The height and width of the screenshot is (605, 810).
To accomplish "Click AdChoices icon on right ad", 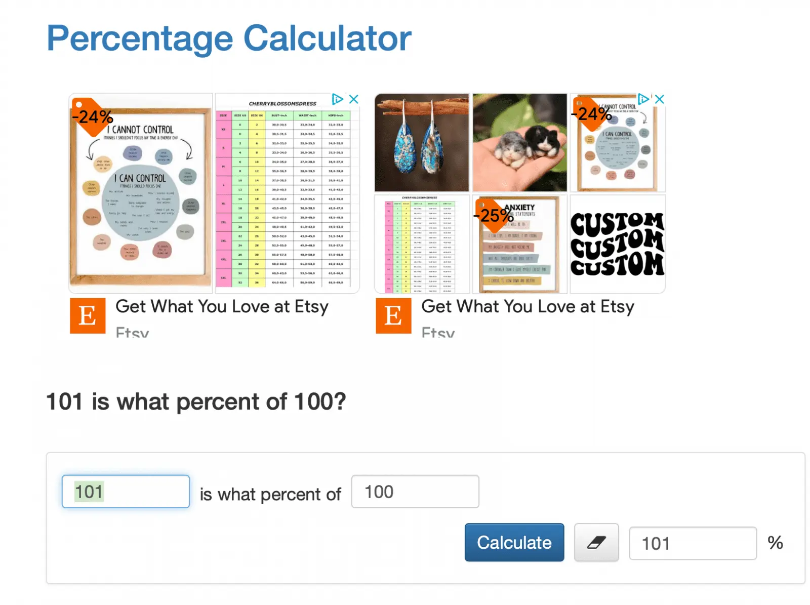I will (x=643, y=99).
